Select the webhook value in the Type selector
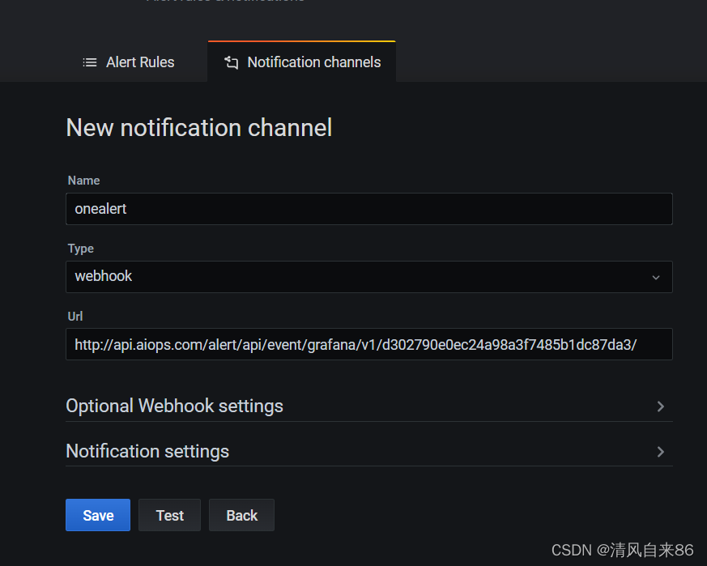This screenshot has height=566, width=707. (103, 276)
